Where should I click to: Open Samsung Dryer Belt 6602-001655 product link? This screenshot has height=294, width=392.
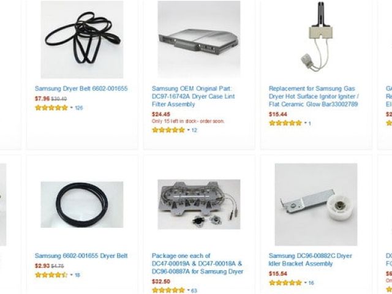coord(81,88)
